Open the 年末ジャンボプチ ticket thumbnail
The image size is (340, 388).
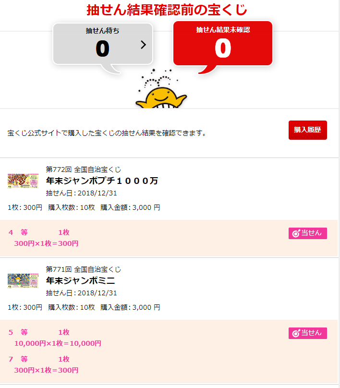click(x=23, y=181)
